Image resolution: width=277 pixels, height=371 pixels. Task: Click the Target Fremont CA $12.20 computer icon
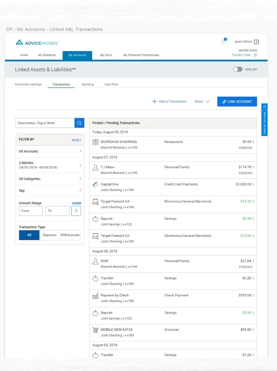(95, 202)
